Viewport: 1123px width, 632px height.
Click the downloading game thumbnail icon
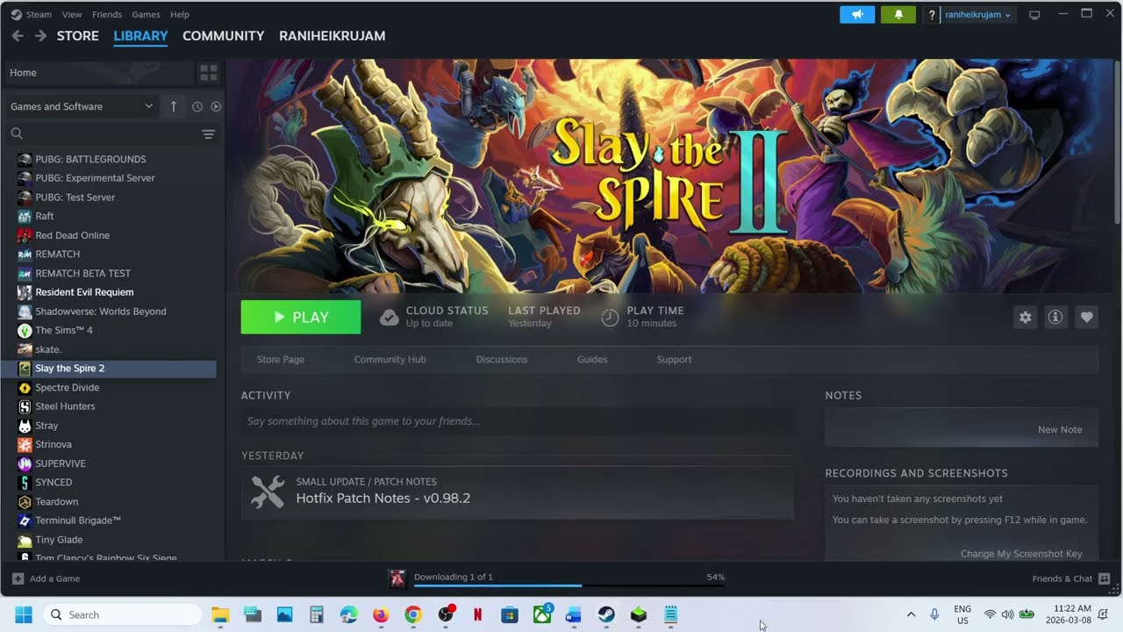[x=397, y=578]
